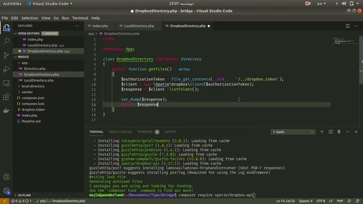This screenshot has width=363, height=204.
Task: Open the system volume indicator
Action: [344, 4]
